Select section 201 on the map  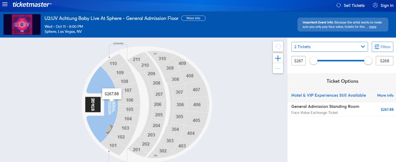tap(136, 150)
